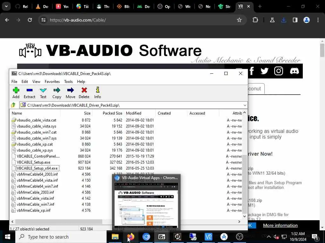Image resolution: width=325 pixels, height=243 pixels.
Task: Open OBS Studio taskbar icon
Action: tap(239, 237)
